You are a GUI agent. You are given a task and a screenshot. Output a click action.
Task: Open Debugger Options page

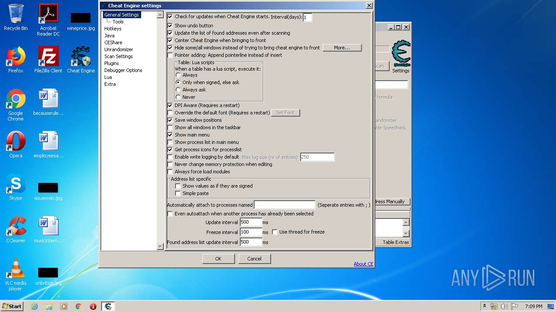(x=123, y=70)
